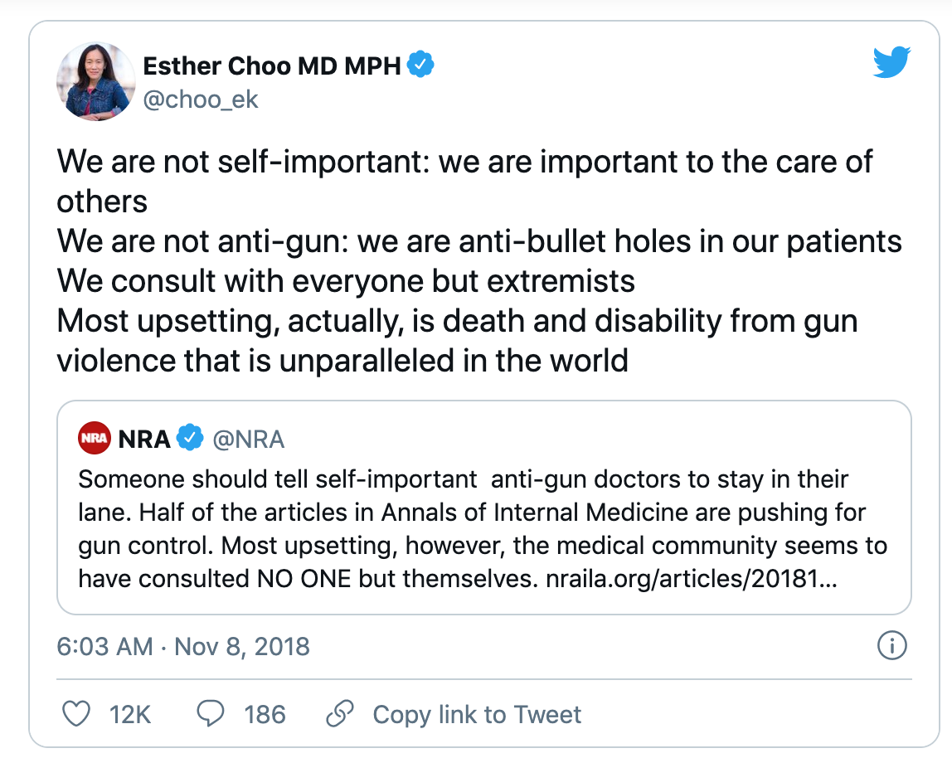Select Copy link to Tweet
Screen dimensions: 952x758
click(x=477, y=714)
